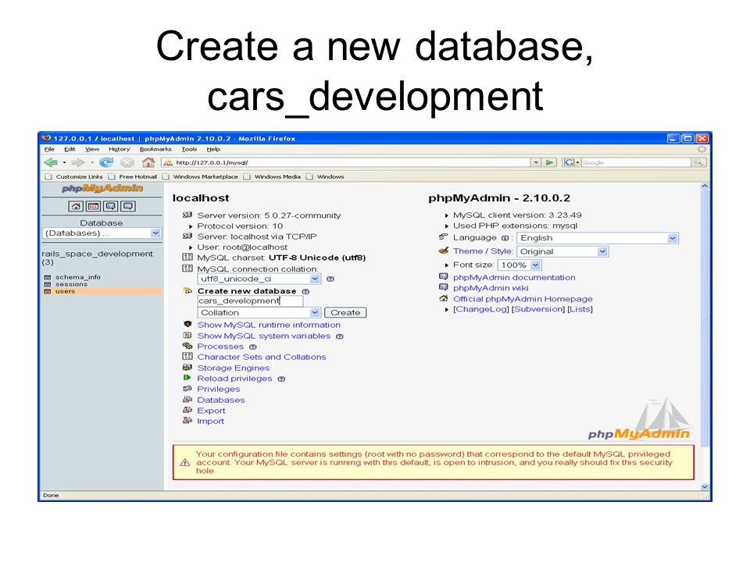
Task: Open the ChangeLog link
Action: (x=481, y=309)
